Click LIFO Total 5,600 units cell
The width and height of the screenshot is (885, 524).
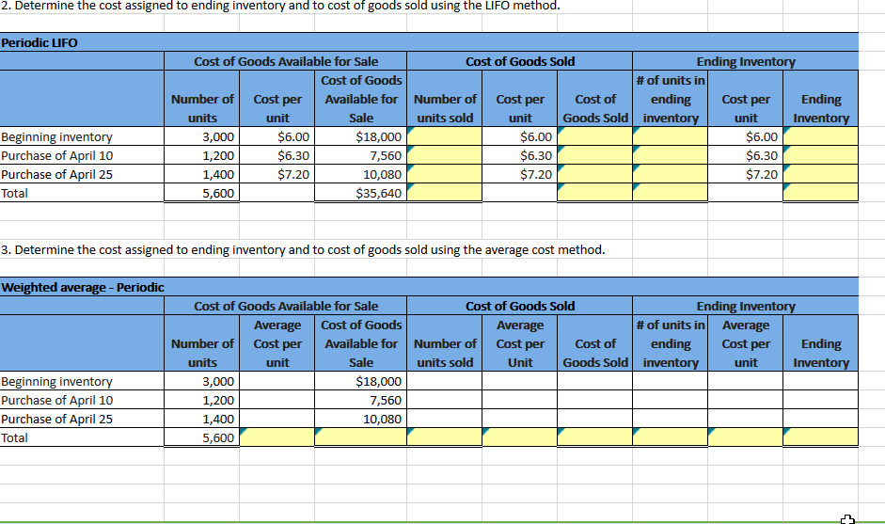tap(202, 193)
